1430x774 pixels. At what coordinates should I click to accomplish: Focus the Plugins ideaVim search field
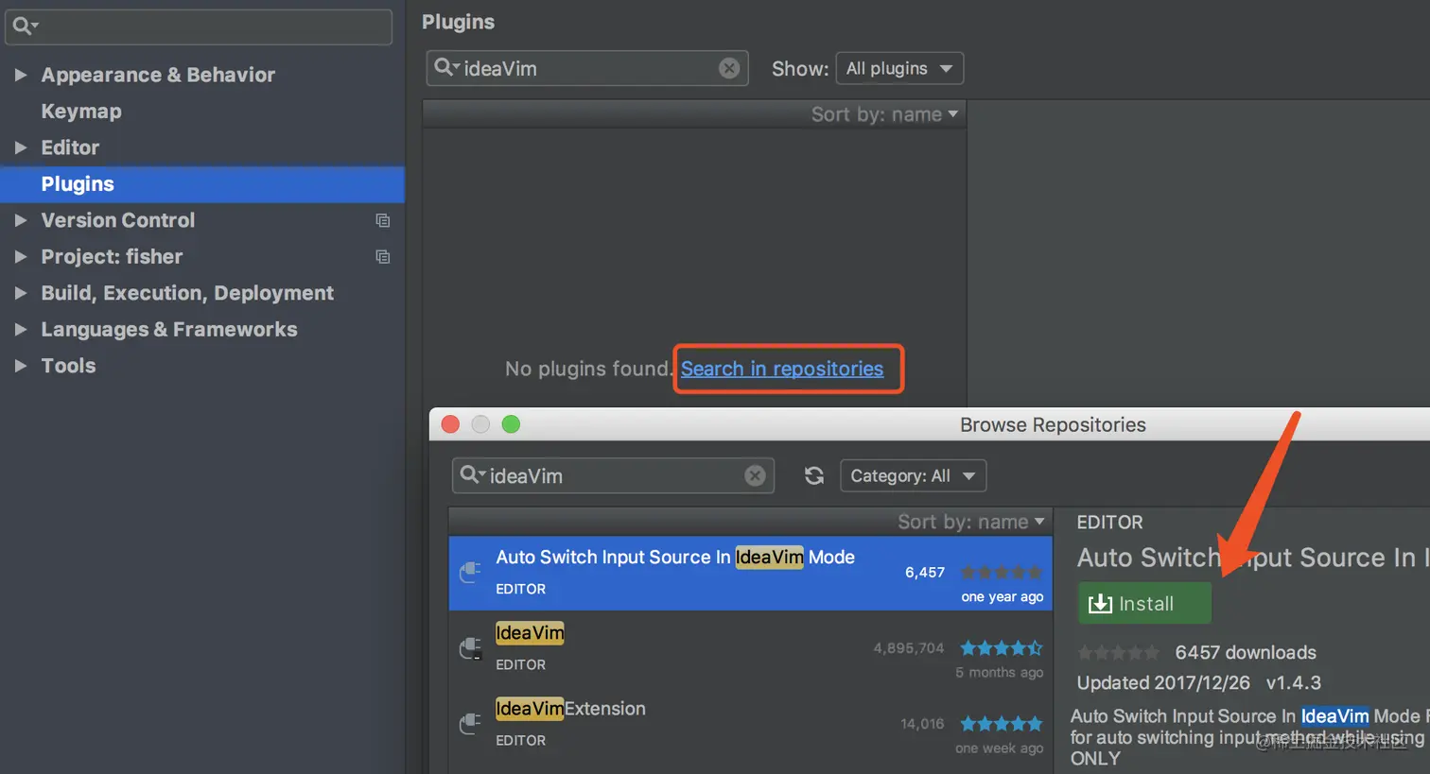pyautogui.click(x=586, y=68)
